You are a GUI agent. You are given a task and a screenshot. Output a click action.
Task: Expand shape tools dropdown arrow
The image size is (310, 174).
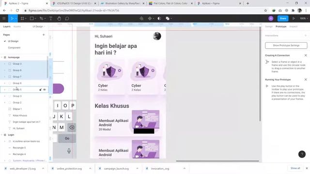click(35, 18)
